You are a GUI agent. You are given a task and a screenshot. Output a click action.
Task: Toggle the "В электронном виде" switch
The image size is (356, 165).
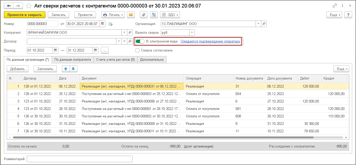click(140, 41)
